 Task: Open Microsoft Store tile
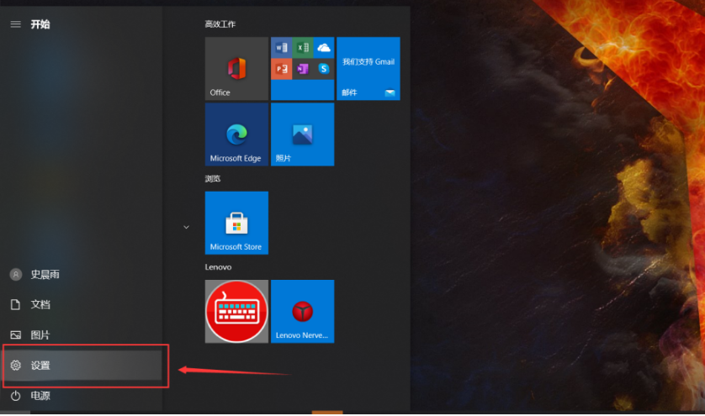(x=236, y=223)
